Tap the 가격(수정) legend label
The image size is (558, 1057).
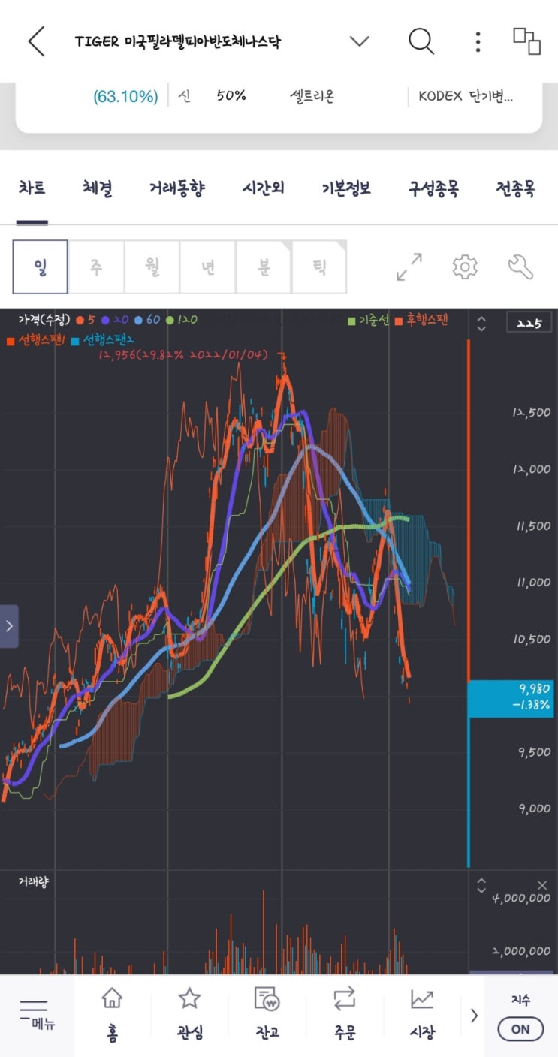(45, 319)
